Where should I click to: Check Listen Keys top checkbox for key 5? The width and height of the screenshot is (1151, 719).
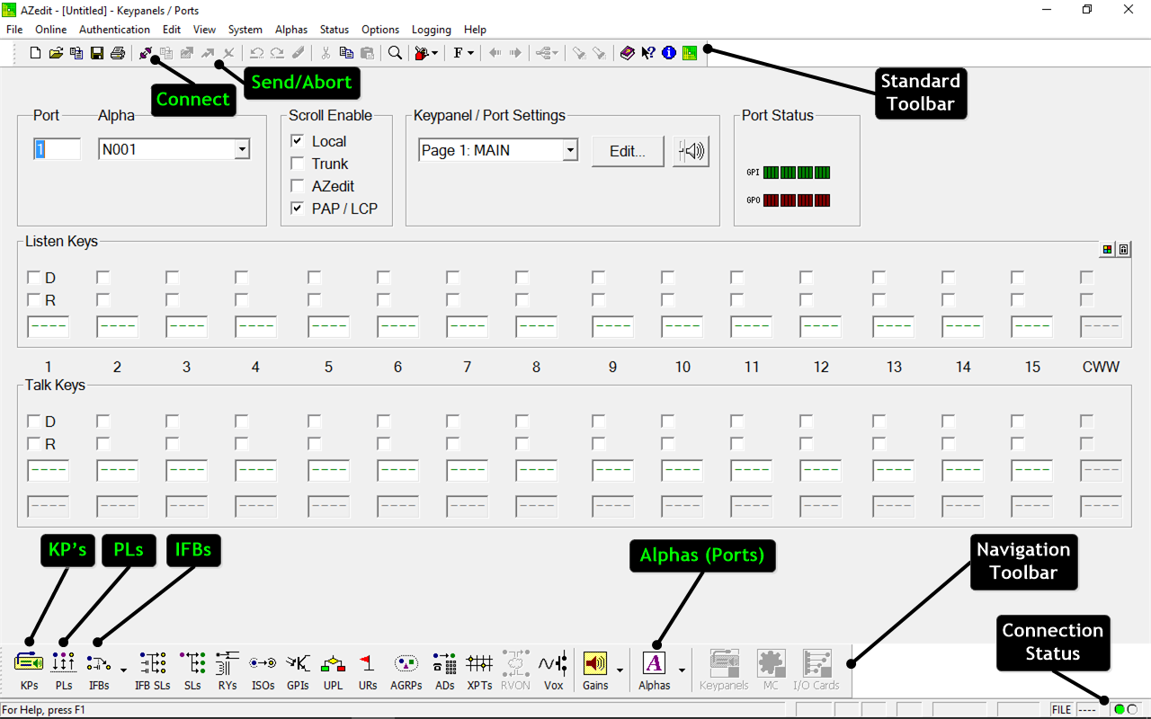click(314, 278)
